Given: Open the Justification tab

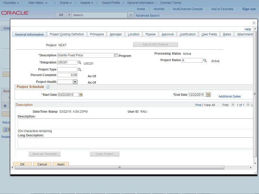Looking at the screenshot, I should 187,34.
